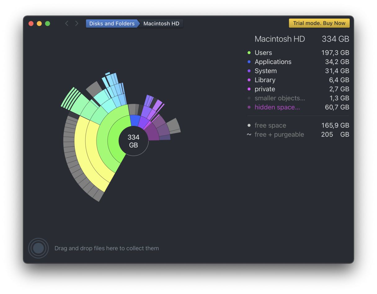Expand the smaller objects entry
Image resolution: width=377 pixels, height=294 pixels.
click(x=280, y=98)
